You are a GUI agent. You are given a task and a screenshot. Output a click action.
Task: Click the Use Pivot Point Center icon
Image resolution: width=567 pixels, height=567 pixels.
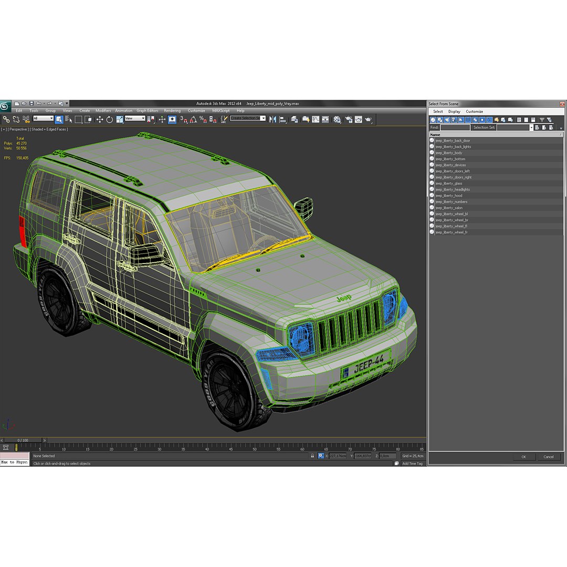(151, 119)
